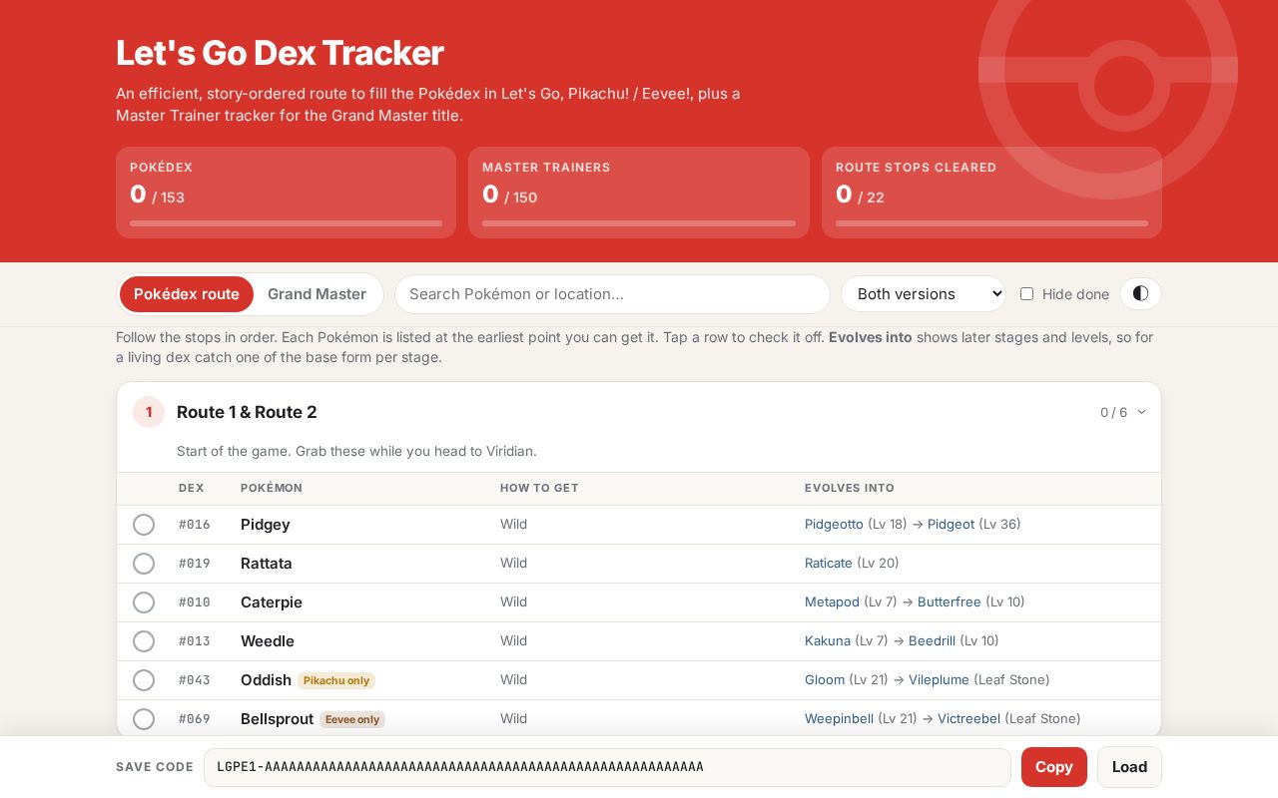
Task: Focus the Search Pokémon or location field
Action: point(612,294)
